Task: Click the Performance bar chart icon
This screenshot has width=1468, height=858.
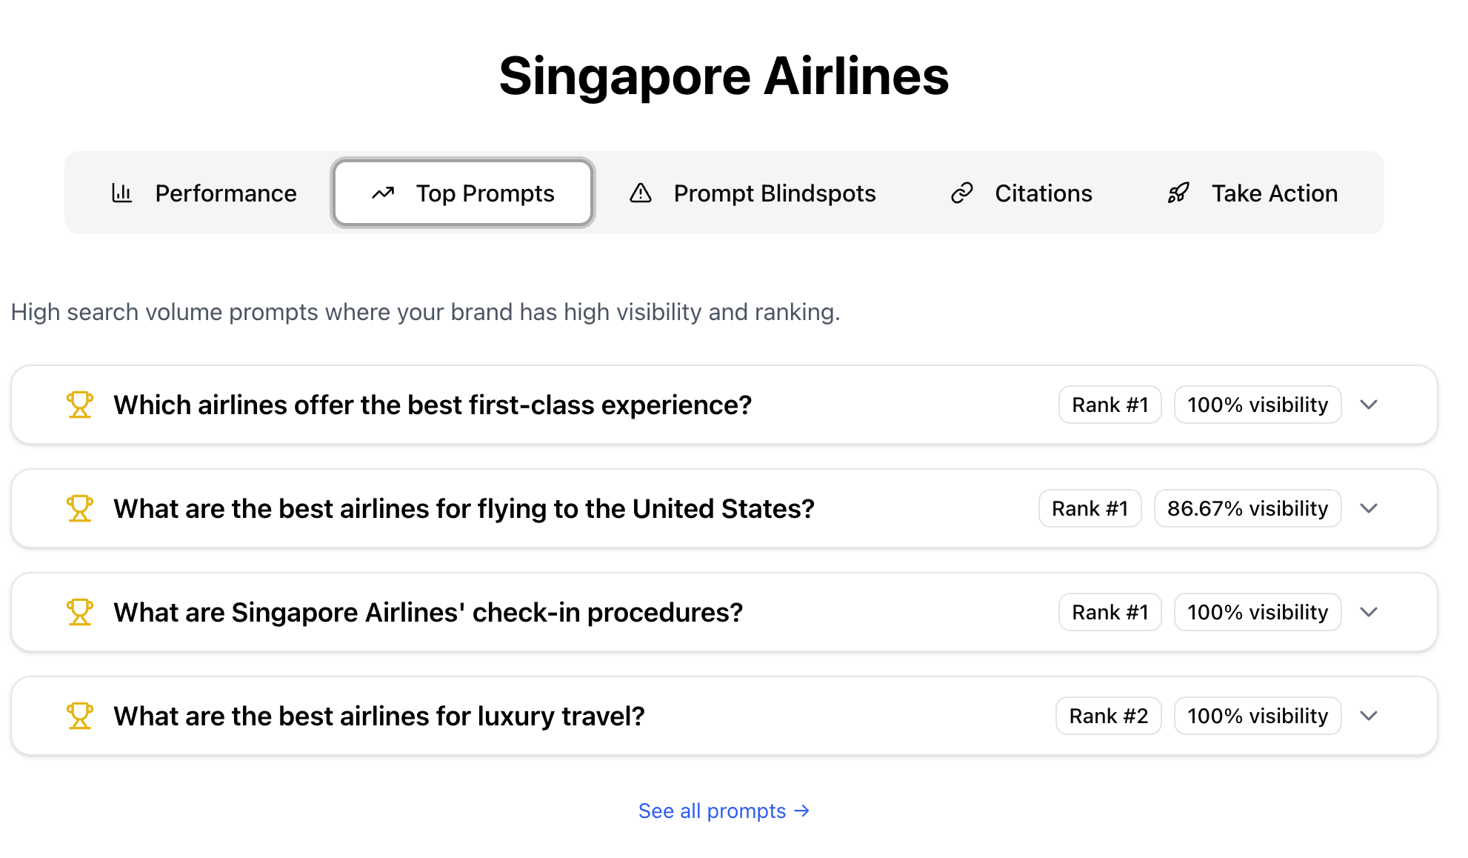Action: (x=121, y=193)
